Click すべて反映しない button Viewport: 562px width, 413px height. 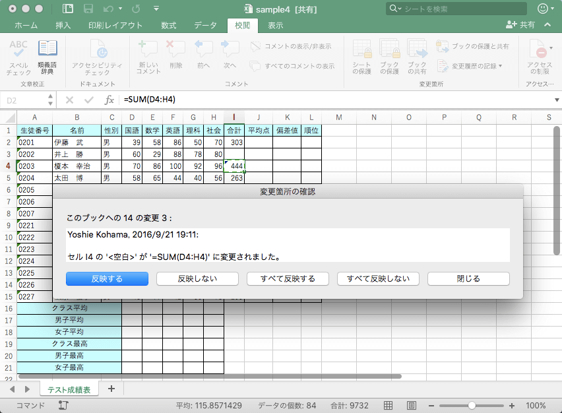[378, 278]
